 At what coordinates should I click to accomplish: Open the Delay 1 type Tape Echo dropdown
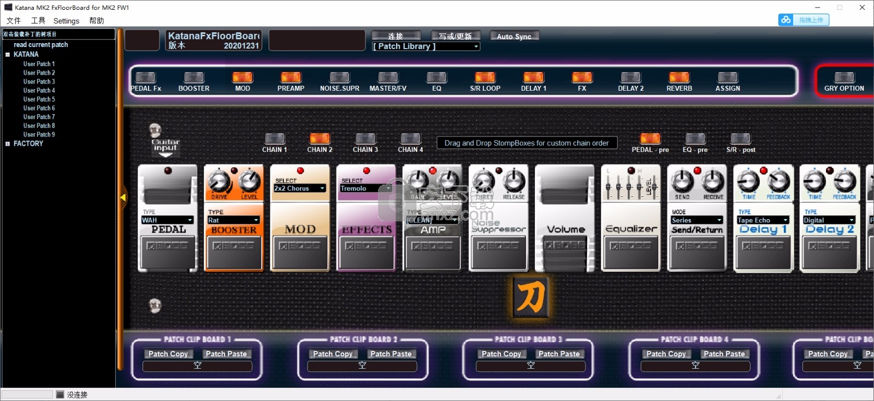pyautogui.click(x=763, y=220)
